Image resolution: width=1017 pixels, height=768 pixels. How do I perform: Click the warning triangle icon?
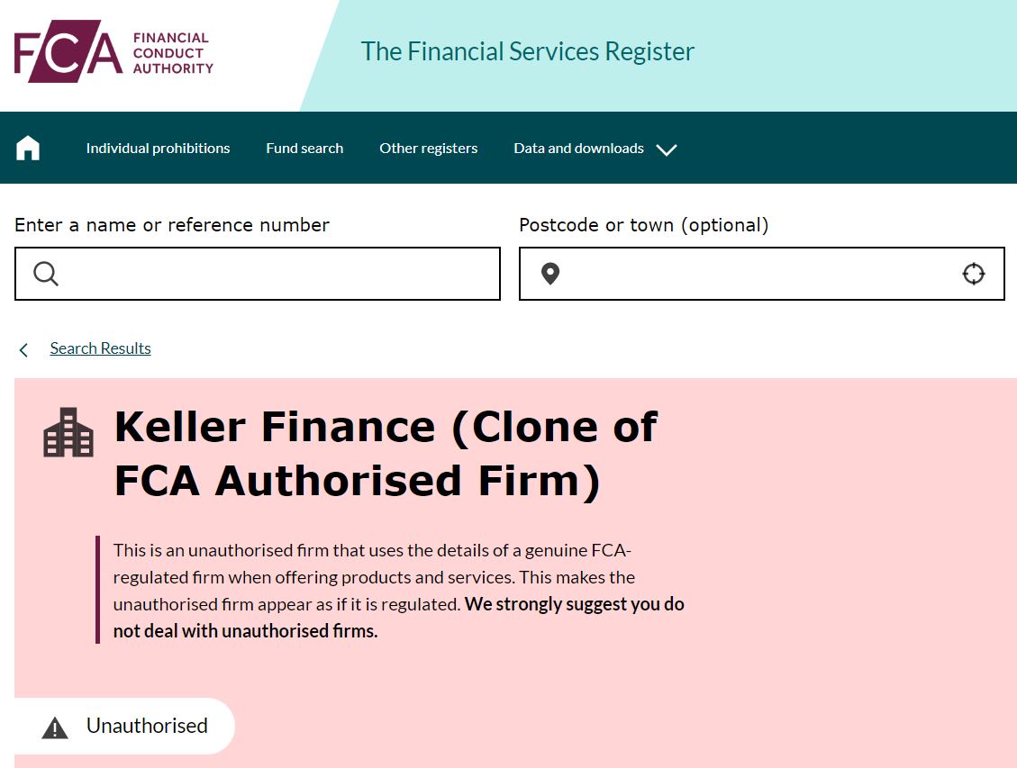point(55,727)
